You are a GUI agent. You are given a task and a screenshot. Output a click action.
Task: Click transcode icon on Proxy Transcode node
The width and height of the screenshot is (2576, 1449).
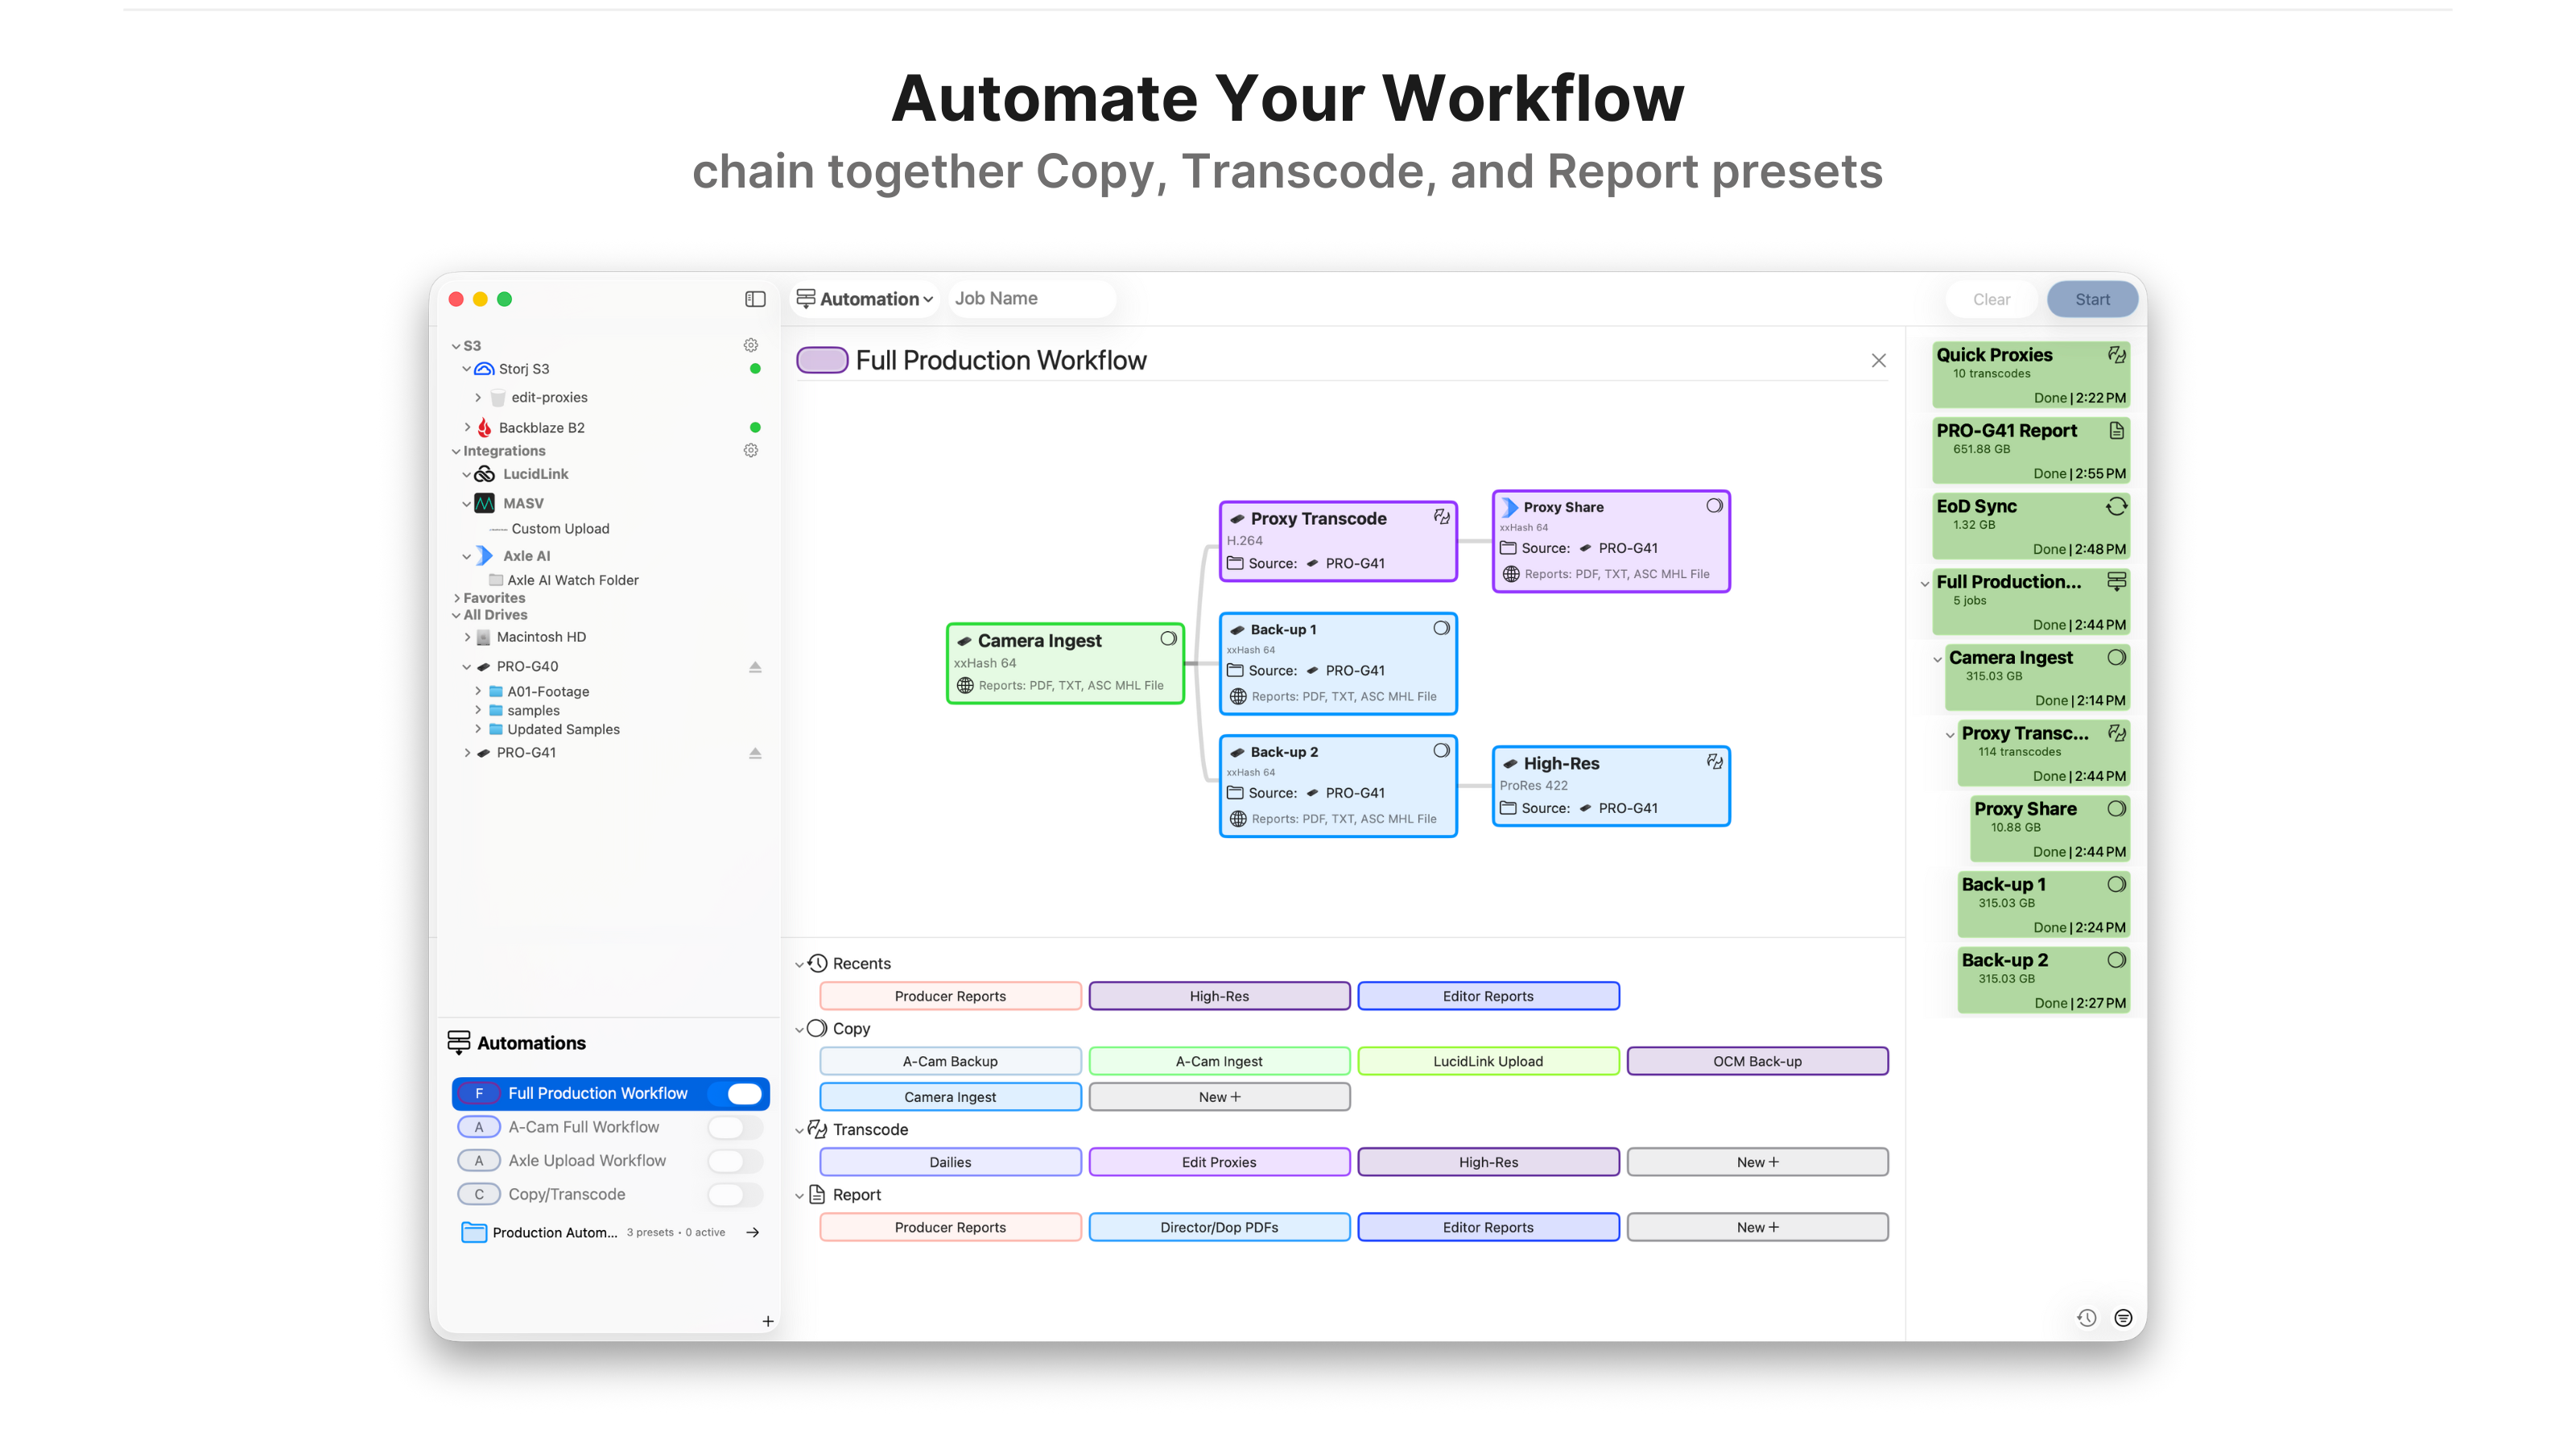pos(1441,517)
